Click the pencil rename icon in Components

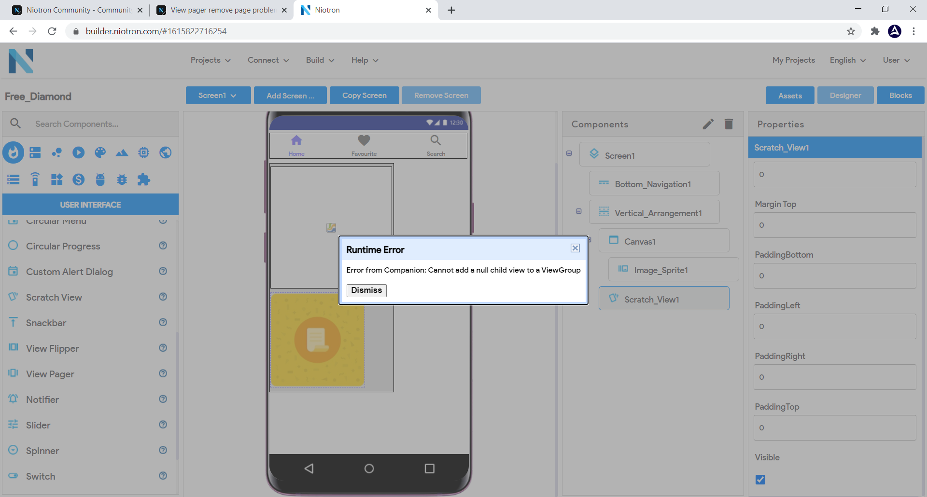click(708, 124)
